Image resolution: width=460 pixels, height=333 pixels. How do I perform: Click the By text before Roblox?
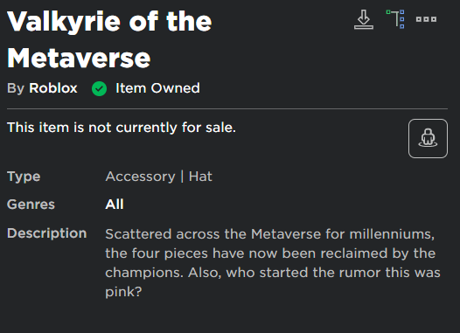coord(16,88)
